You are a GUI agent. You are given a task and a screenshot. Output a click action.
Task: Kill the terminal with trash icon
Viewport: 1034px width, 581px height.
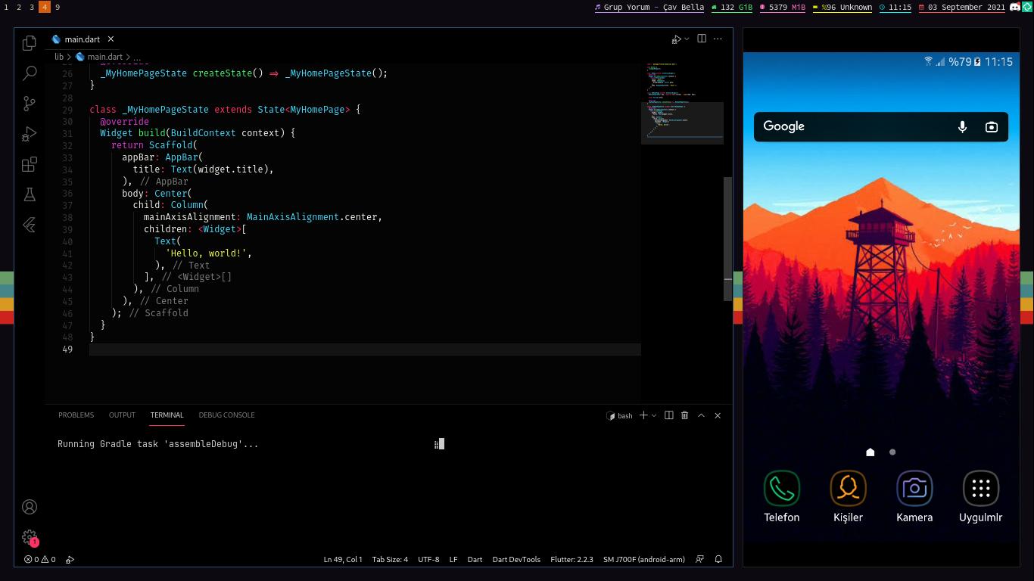684,415
